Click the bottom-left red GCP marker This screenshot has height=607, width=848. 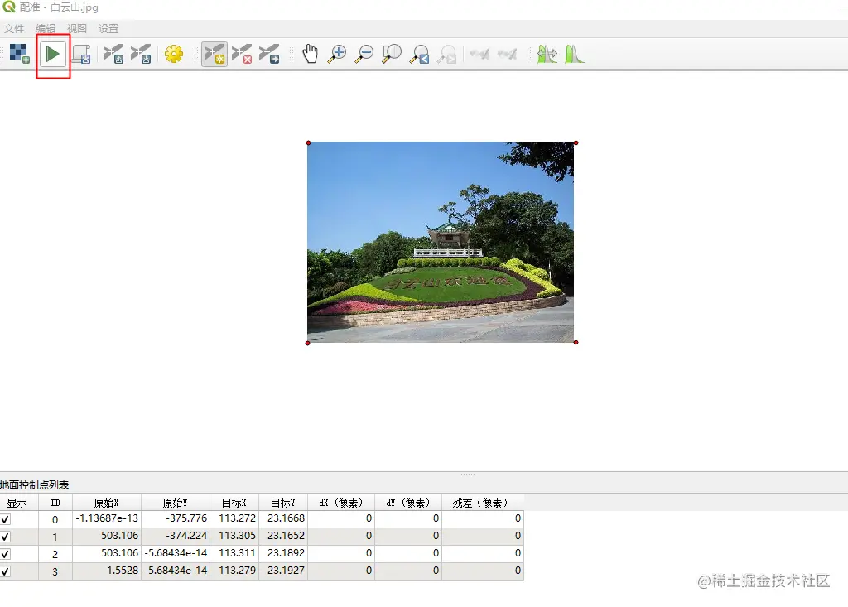pos(308,343)
